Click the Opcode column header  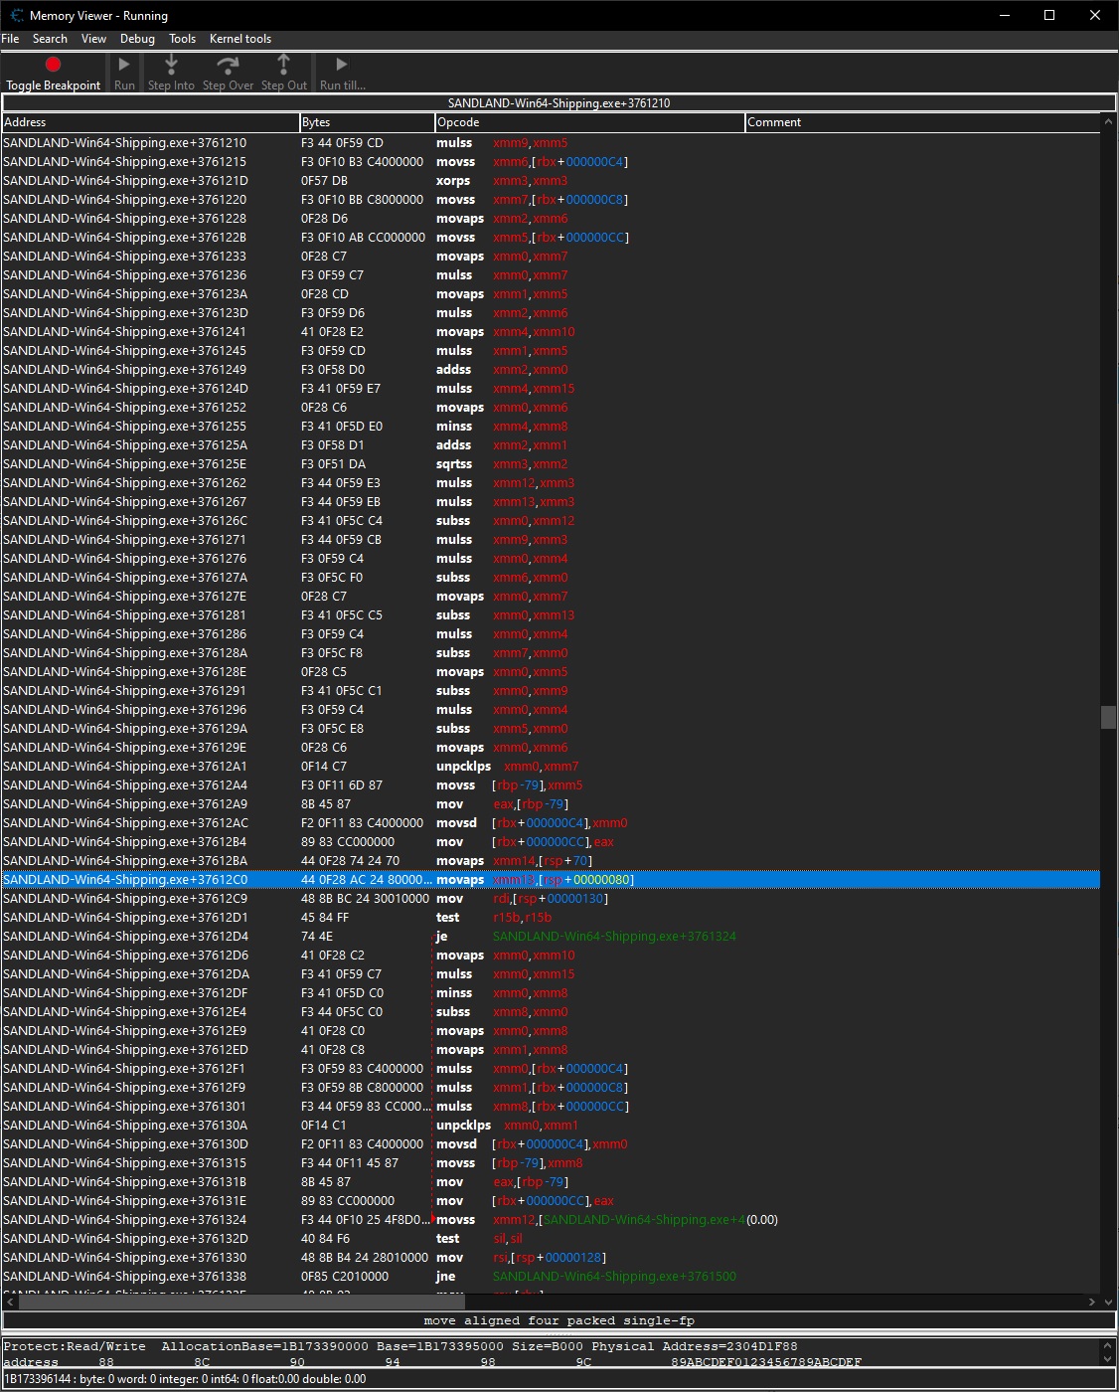tap(589, 122)
